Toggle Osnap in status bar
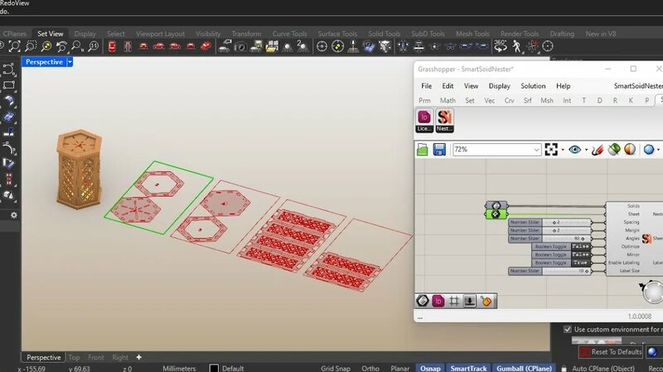The width and height of the screenshot is (663, 372). (x=430, y=368)
